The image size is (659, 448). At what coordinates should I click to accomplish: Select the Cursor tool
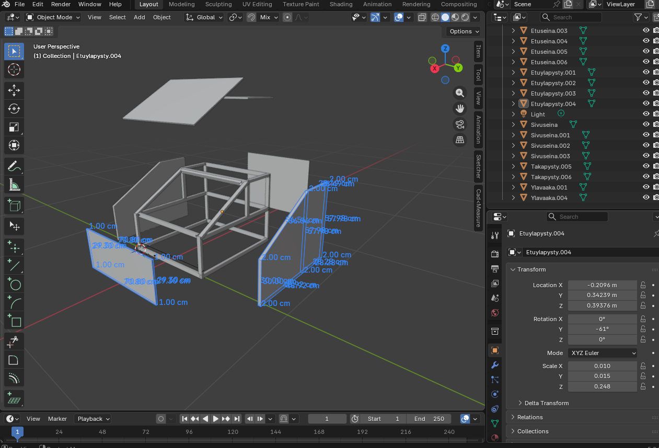[14, 69]
